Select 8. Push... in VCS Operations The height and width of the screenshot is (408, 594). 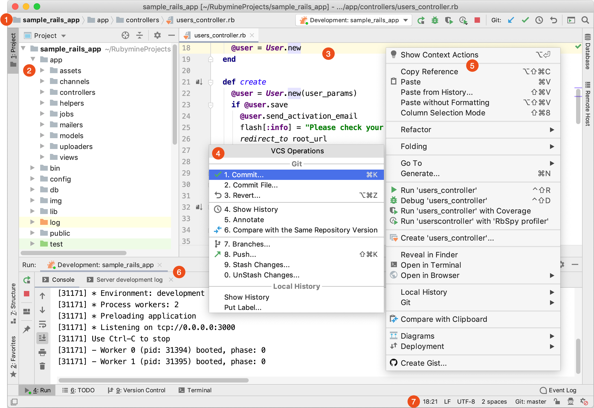click(x=296, y=254)
